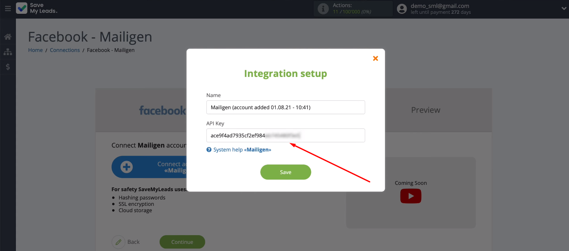This screenshot has height=251, width=569.
Task: Click the Integration setup heading
Action: pyautogui.click(x=286, y=74)
